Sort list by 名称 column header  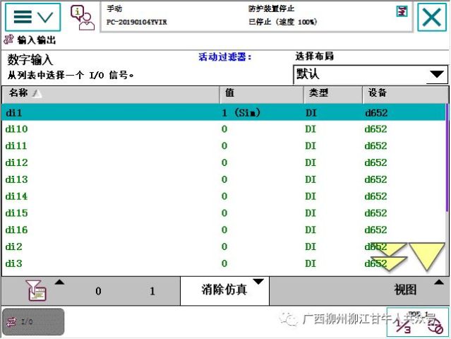(x=111, y=94)
